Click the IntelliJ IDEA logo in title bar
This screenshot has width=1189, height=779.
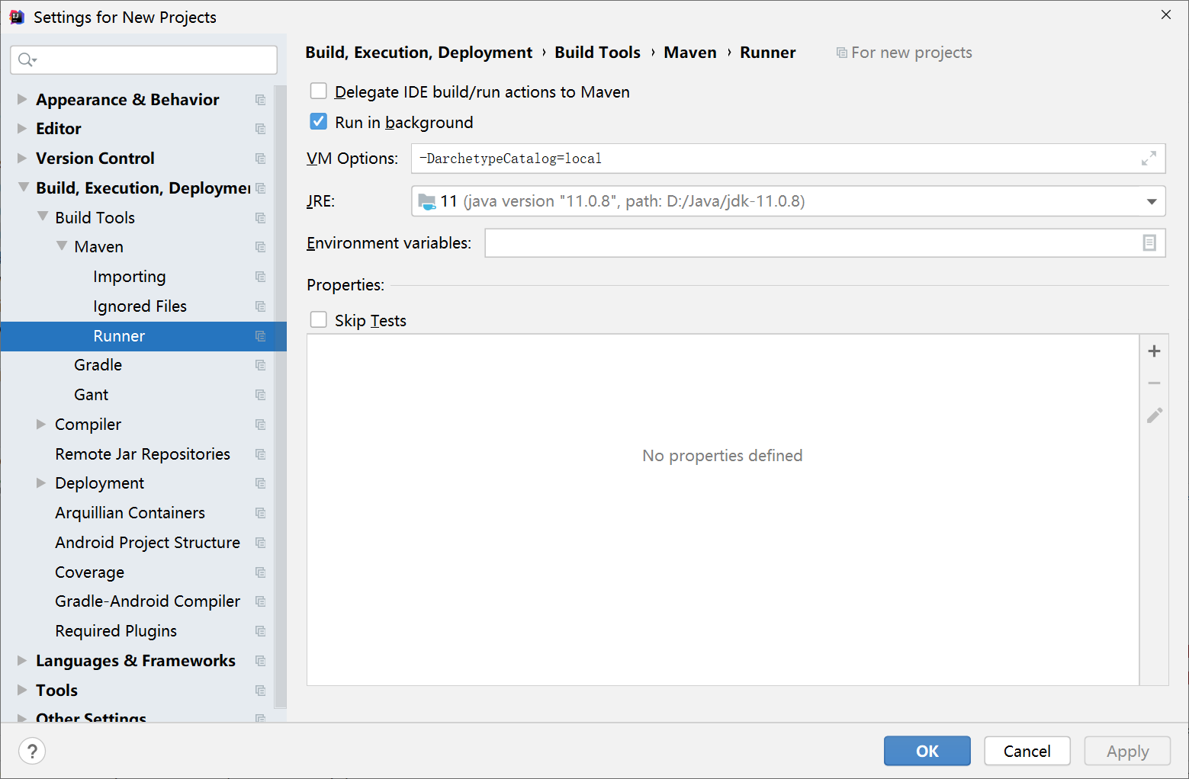(x=17, y=17)
